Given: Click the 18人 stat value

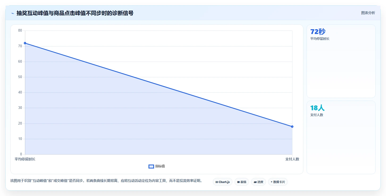Looking at the screenshot, I should [317, 108].
